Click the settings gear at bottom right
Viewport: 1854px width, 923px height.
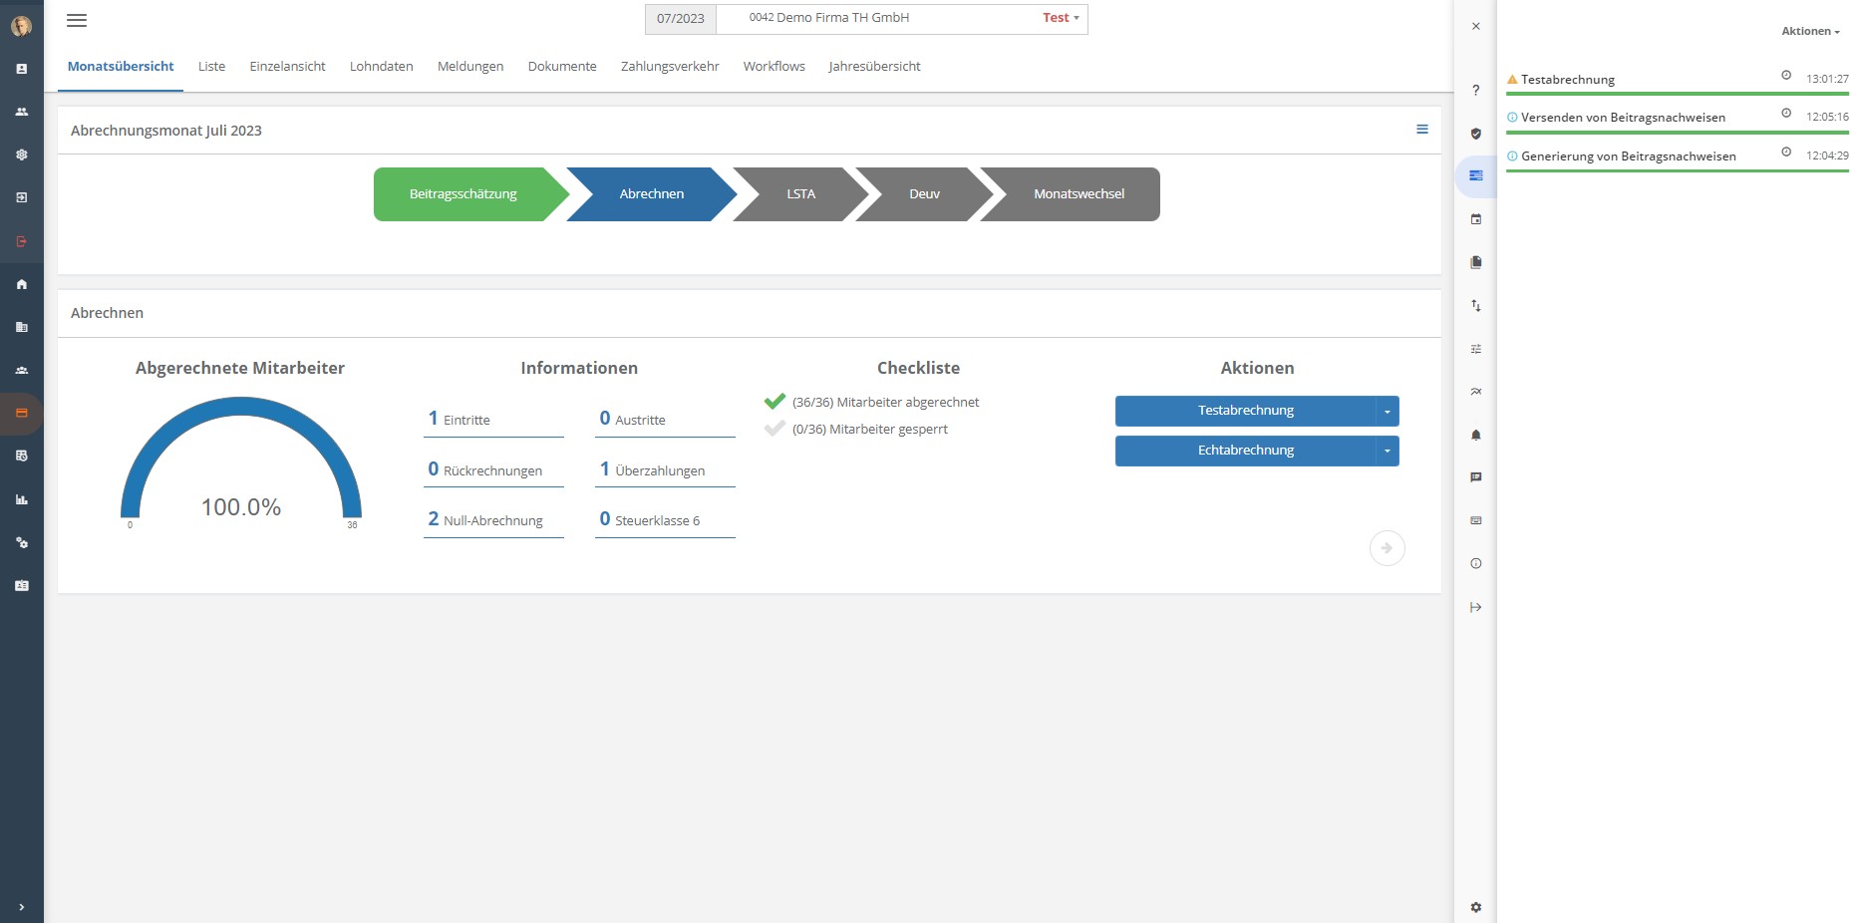(x=1476, y=907)
